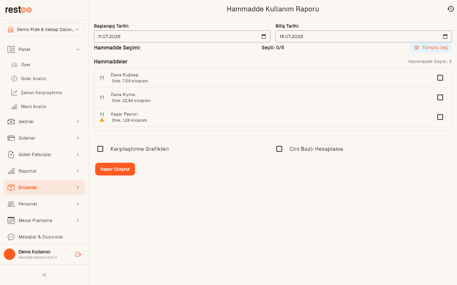Click the Envanter box icon
The width and height of the screenshot is (457, 285).
pos(11,188)
